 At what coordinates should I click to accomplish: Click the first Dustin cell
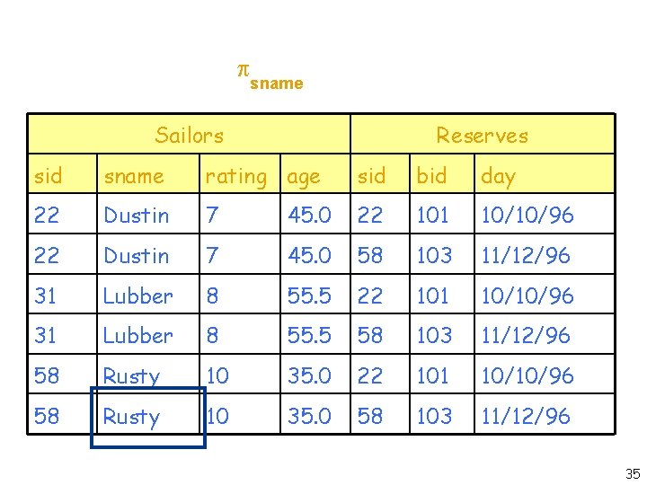coord(148,215)
